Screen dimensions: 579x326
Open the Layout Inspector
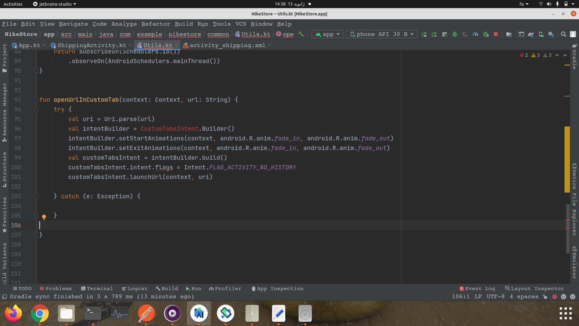coord(534,289)
